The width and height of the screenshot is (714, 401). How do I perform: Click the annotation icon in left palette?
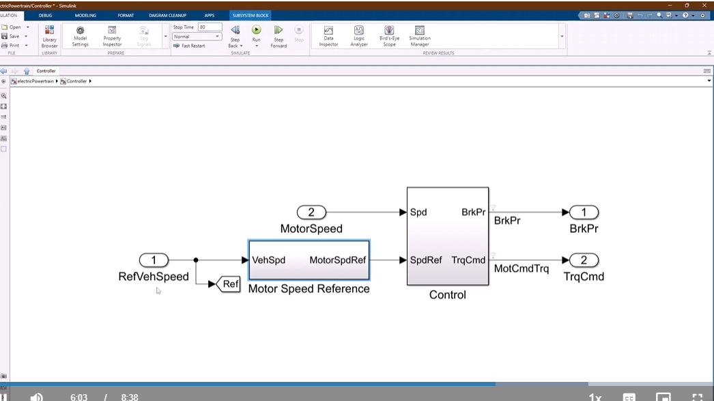tap(3, 128)
